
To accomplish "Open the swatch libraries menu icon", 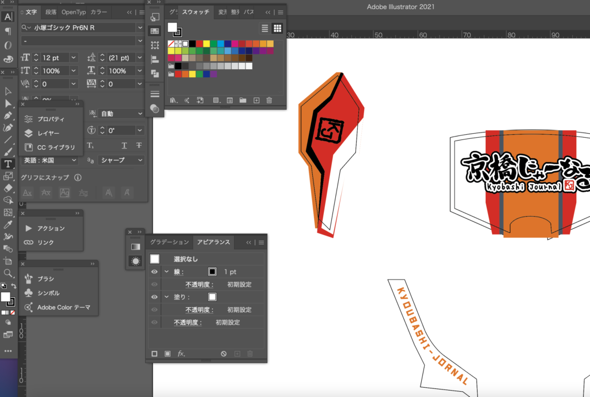I will tap(173, 100).
